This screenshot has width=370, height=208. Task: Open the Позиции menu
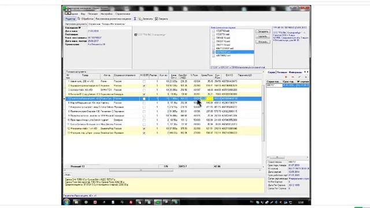click(x=92, y=14)
